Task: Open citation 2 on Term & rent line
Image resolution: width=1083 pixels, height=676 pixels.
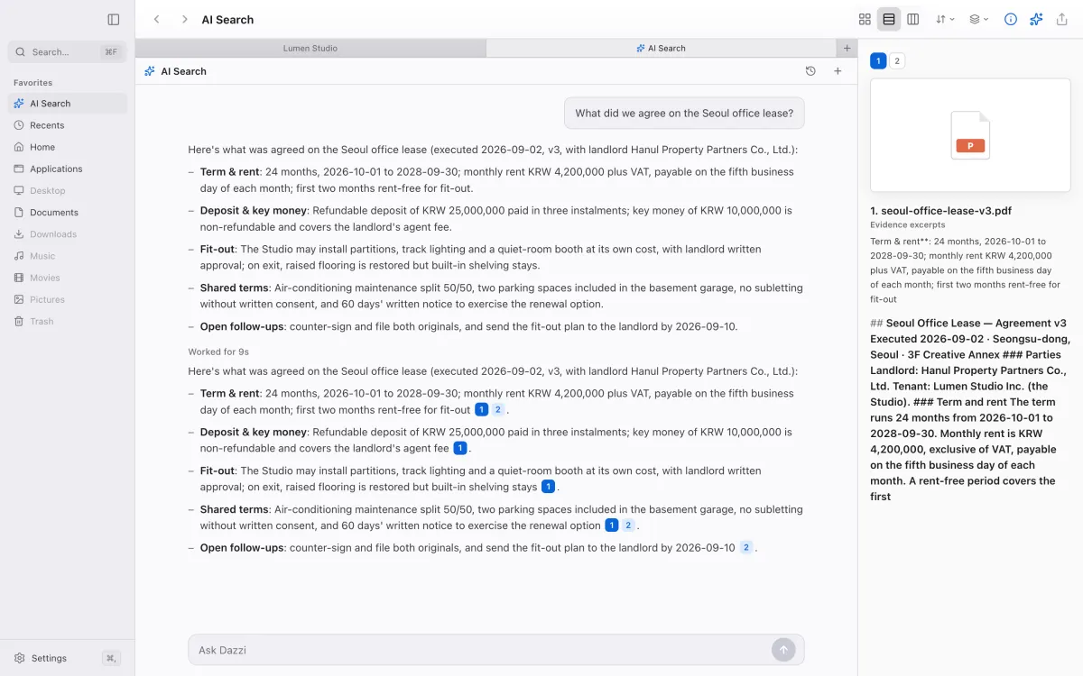Action: click(x=498, y=410)
